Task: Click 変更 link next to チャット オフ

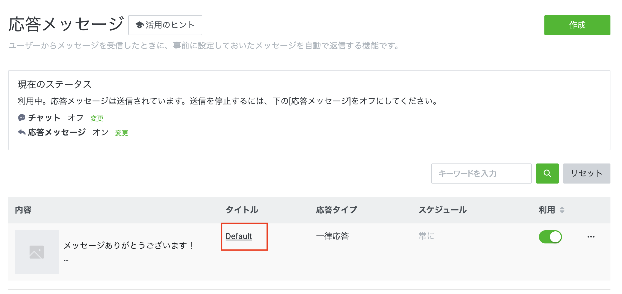Action: point(97,118)
